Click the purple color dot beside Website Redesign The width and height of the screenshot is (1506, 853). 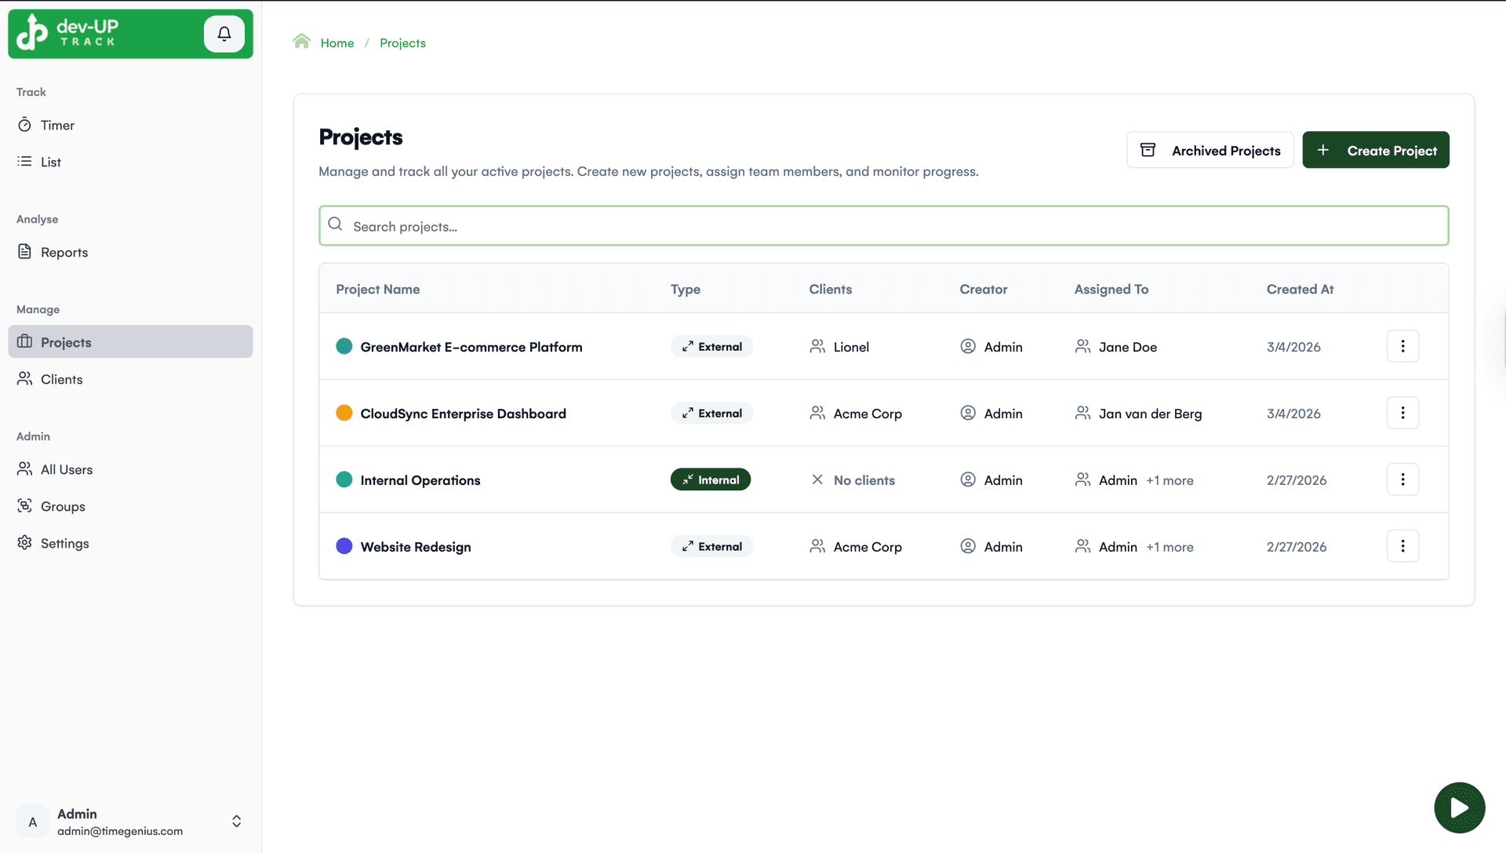click(x=344, y=546)
